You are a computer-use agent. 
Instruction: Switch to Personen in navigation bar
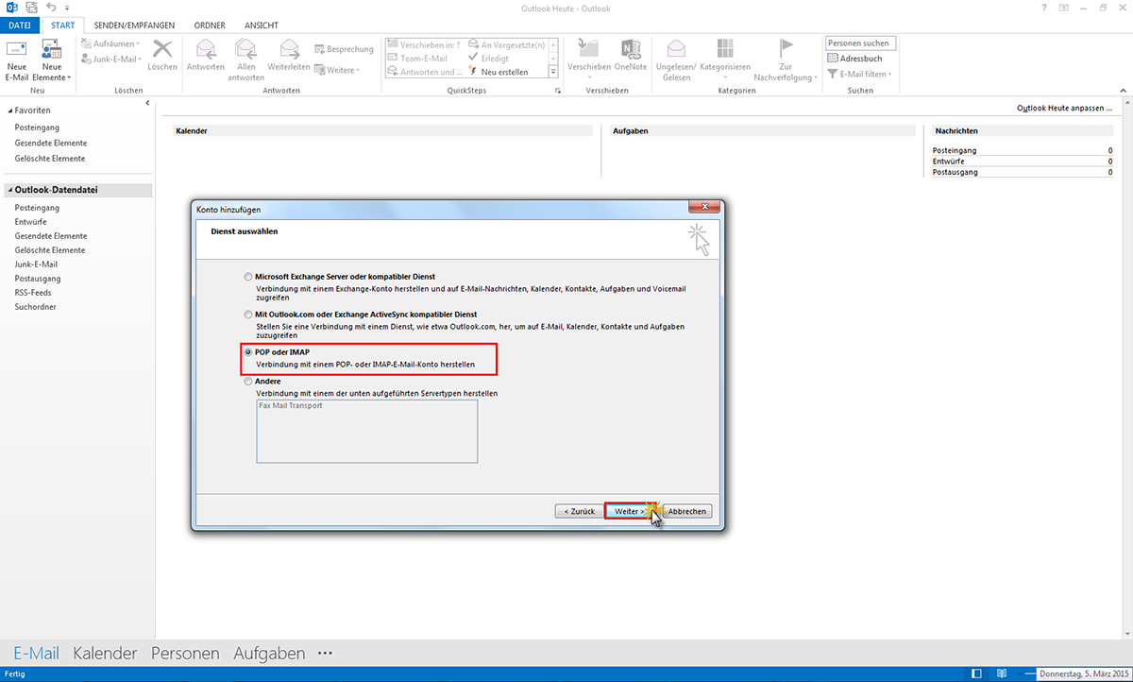tap(185, 653)
